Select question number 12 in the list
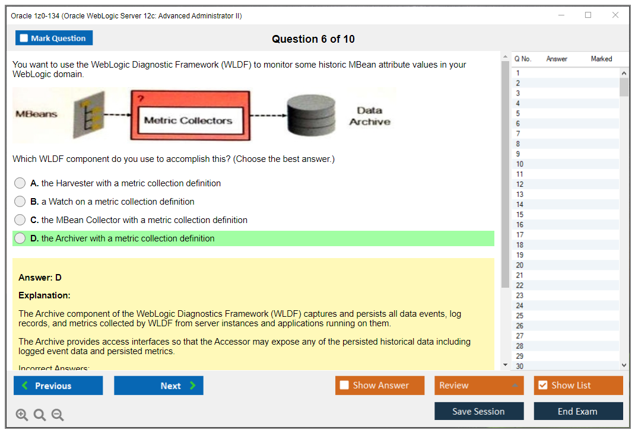638x436 pixels. coord(520,184)
